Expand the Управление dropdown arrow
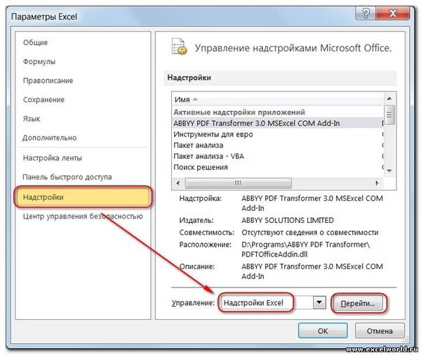Screen dimensions: 421x355 tap(319, 302)
